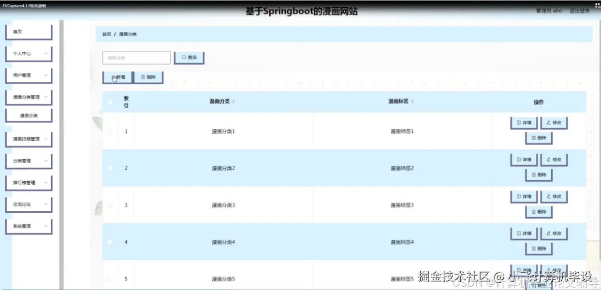The width and height of the screenshot is (601, 292).
Task: Open 详情 for 漫画分类1 row
Action: click(x=524, y=123)
